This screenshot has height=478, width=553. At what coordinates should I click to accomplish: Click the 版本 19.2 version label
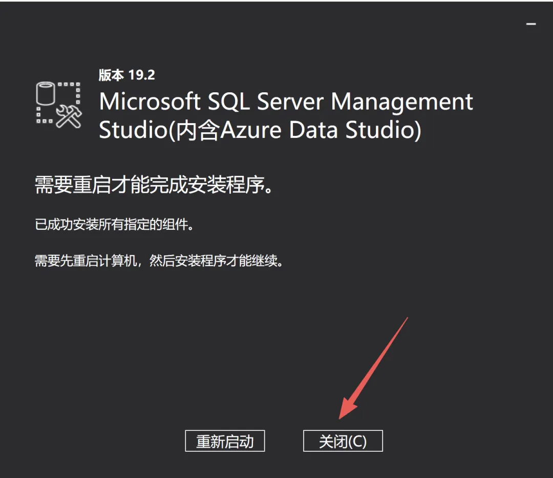click(127, 75)
